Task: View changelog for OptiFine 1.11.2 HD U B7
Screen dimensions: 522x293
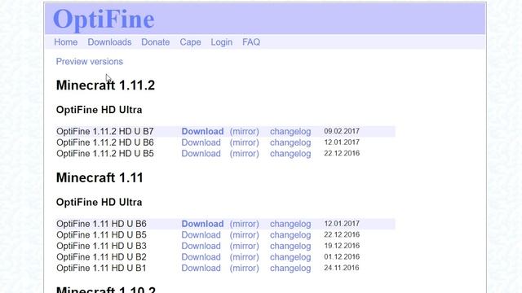Action: point(290,131)
